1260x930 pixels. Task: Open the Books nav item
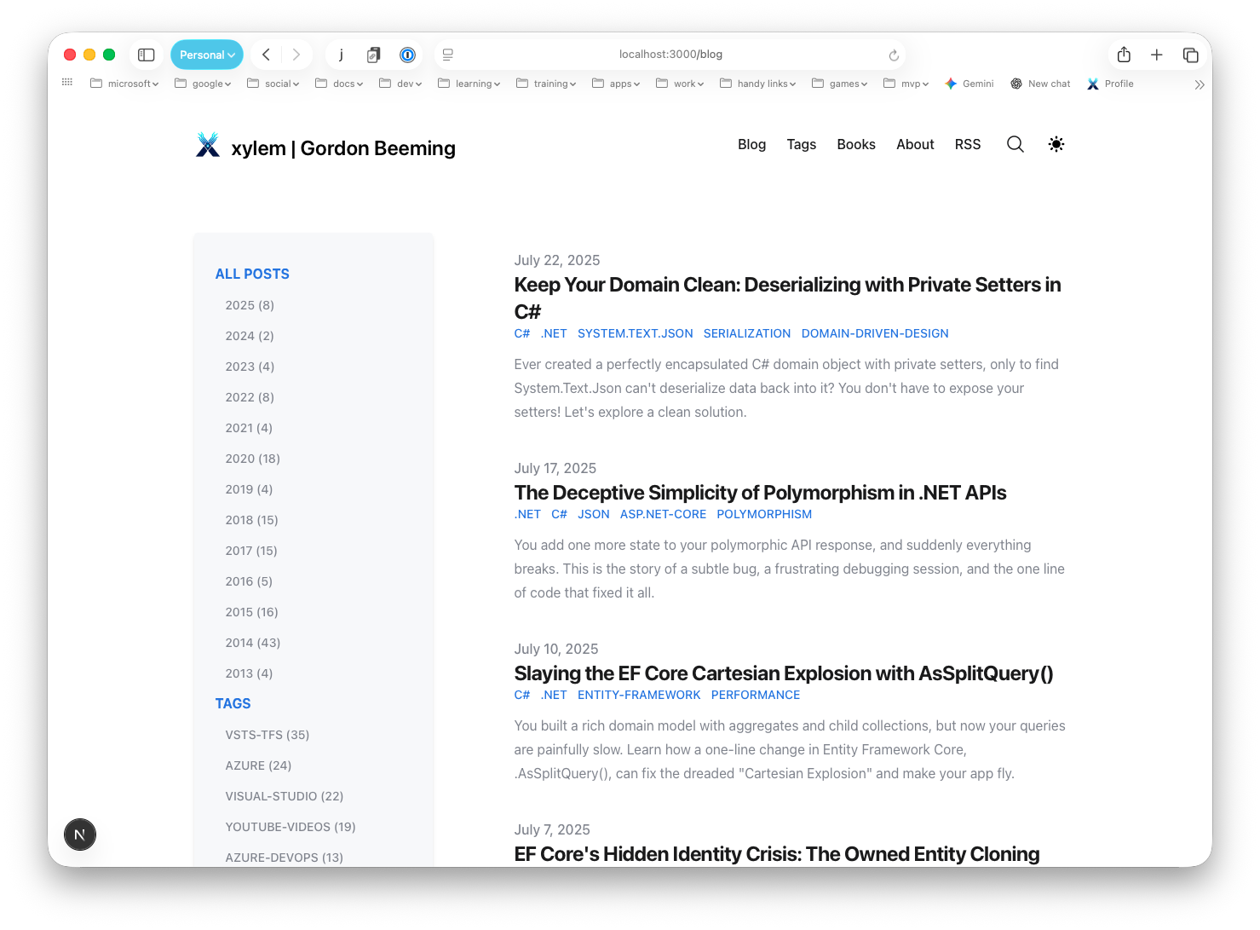(856, 144)
